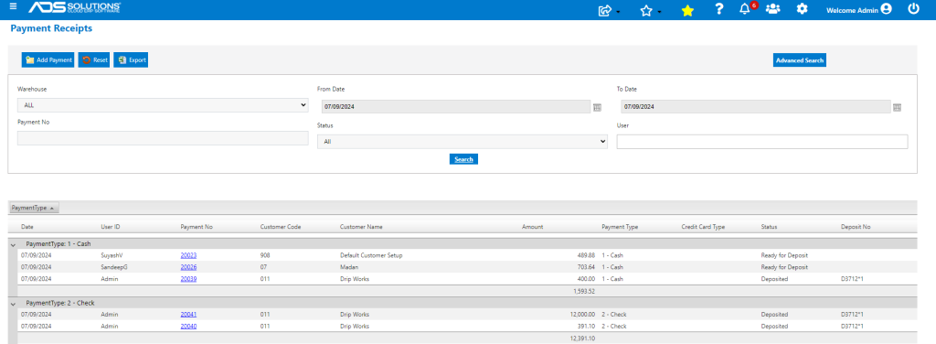Open payment number 20023
The width and height of the screenshot is (936, 344).
pos(188,255)
